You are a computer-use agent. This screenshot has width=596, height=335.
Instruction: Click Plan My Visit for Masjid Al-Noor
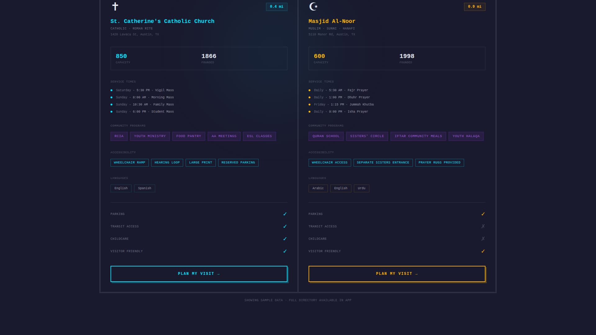coord(397,274)
